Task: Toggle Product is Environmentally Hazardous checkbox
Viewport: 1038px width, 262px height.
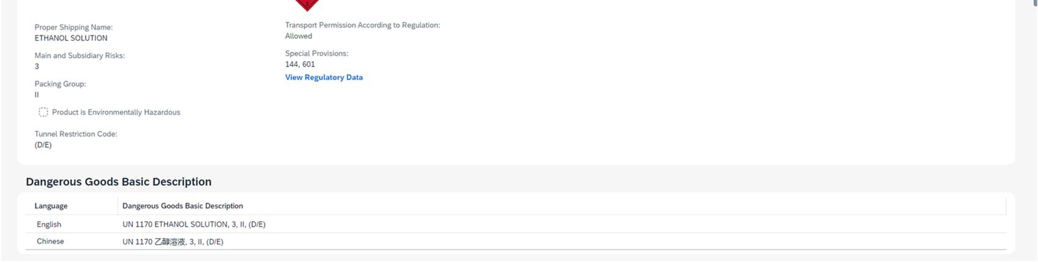Action: 43,112
